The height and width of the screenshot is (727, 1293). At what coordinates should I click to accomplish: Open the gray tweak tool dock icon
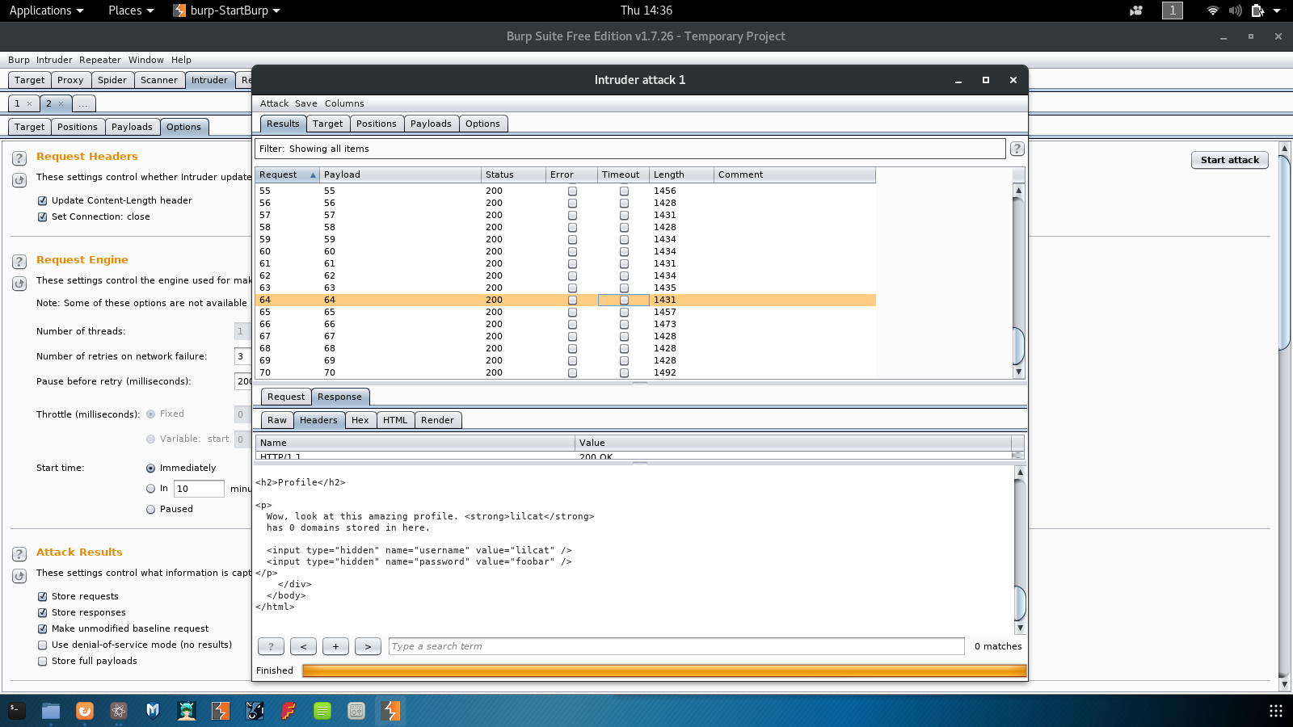point(356,711)
